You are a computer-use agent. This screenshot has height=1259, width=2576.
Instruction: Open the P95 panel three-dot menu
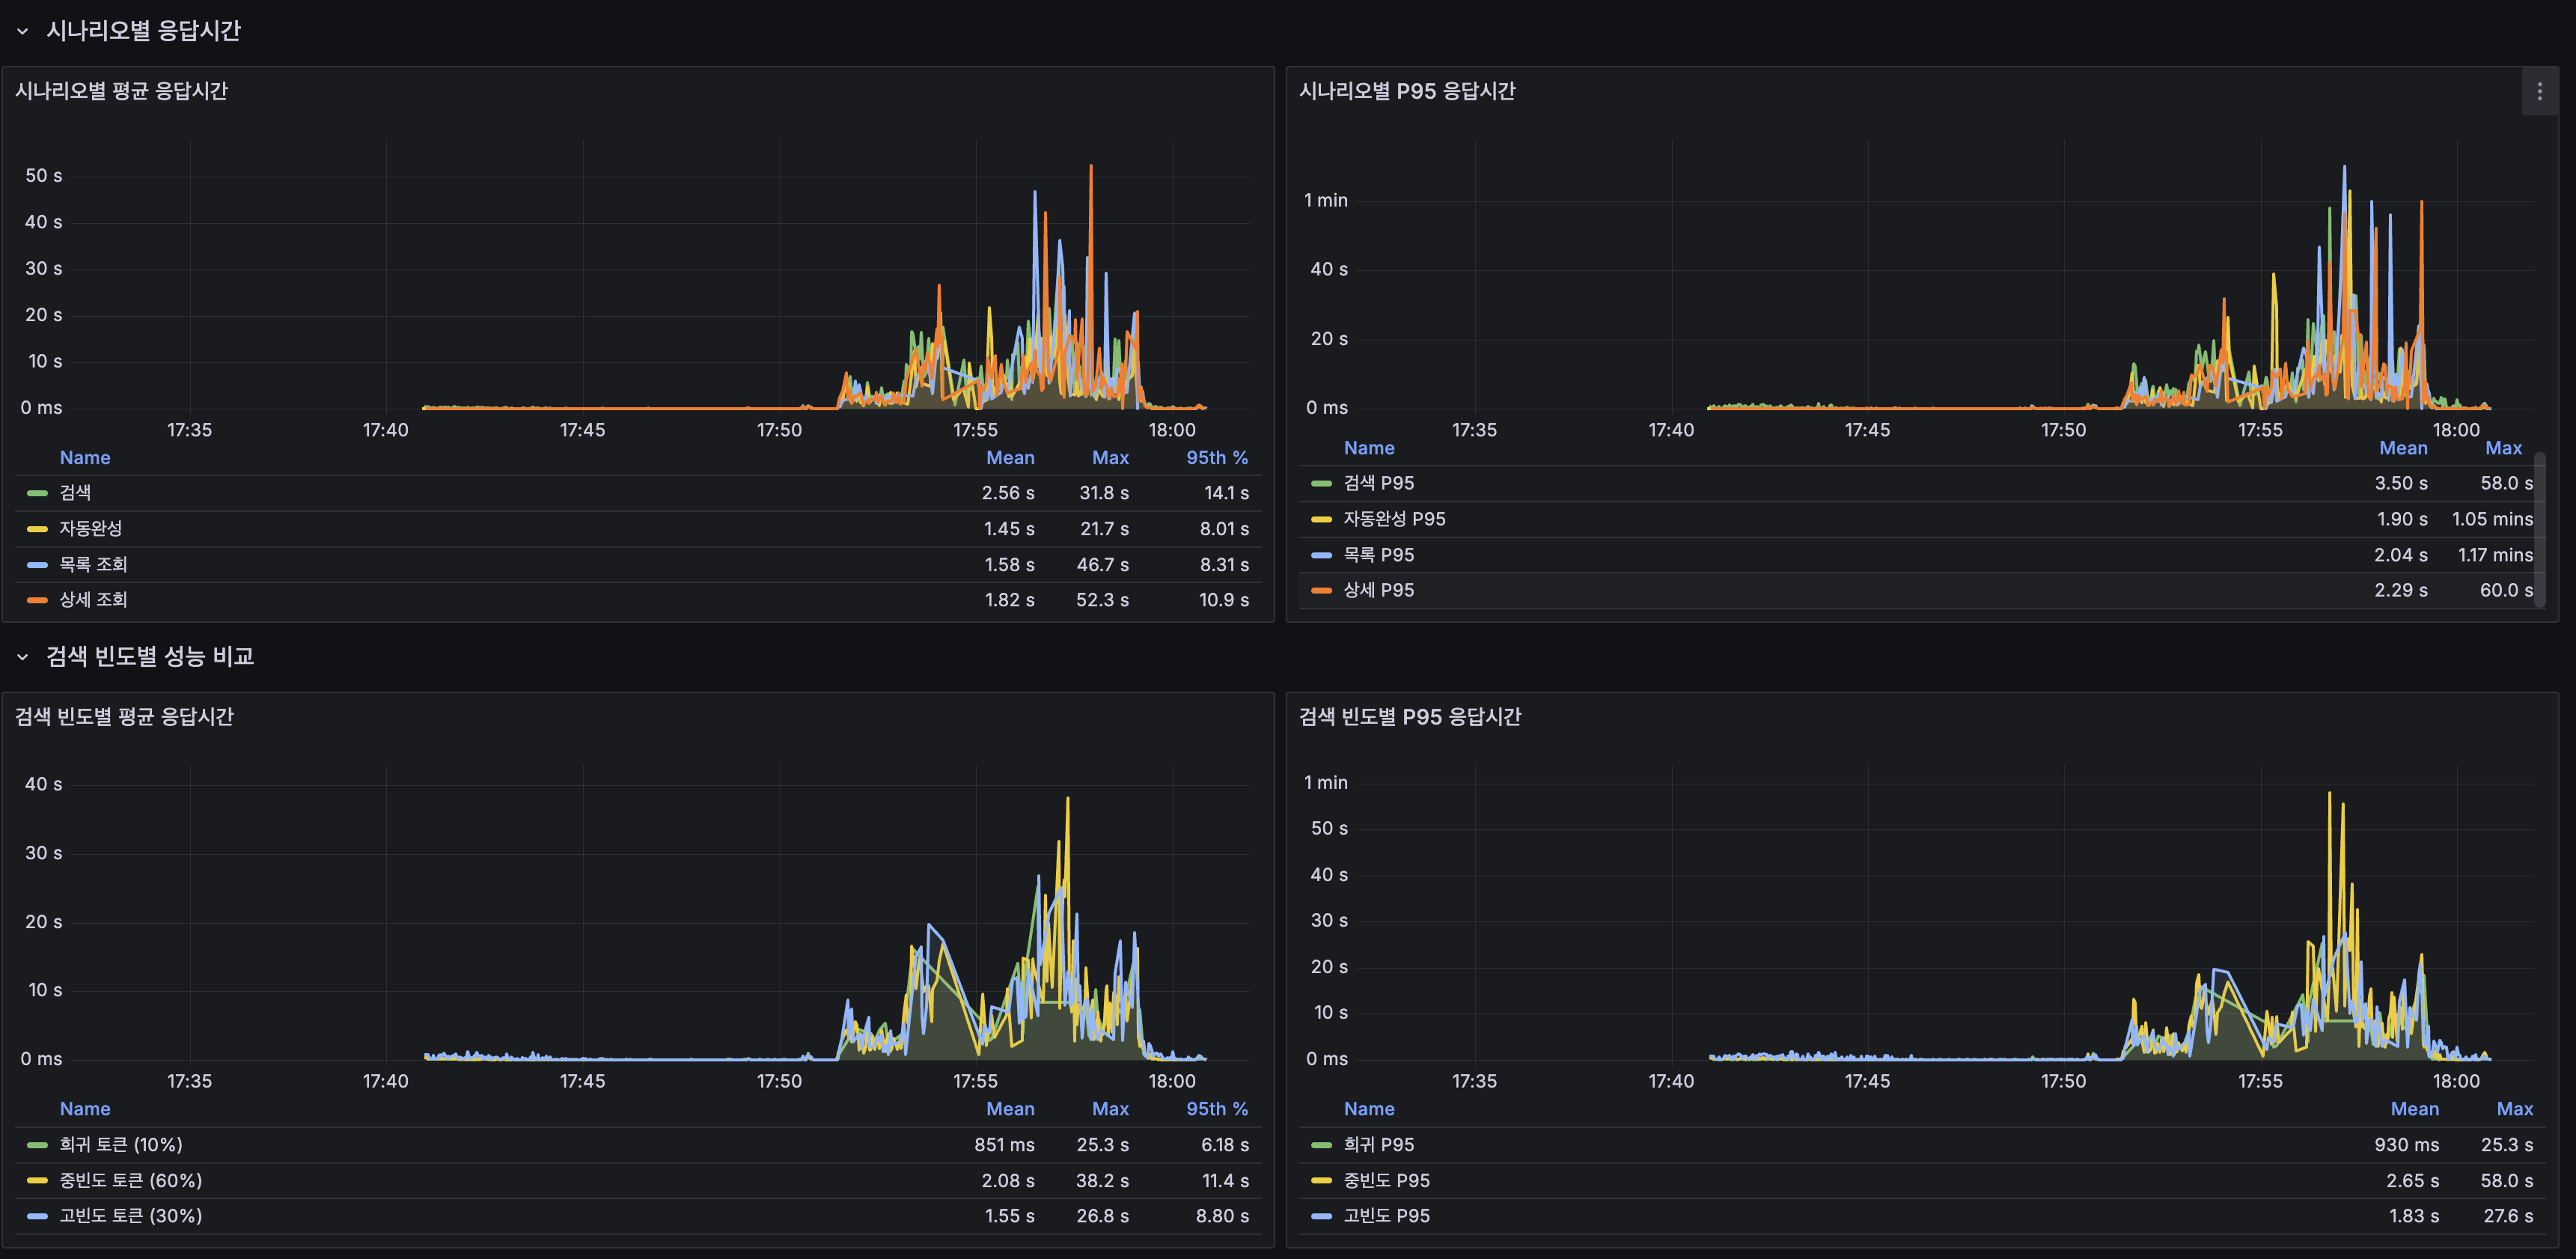coord(2539,92)
